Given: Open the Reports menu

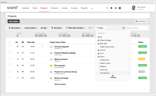Looking at the screenshot, I should (84, 8).
